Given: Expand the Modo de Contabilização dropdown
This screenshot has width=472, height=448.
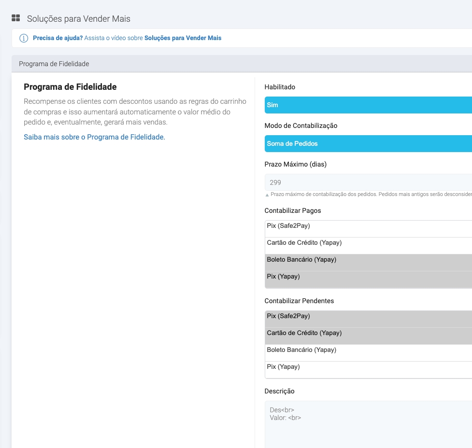Looking at the screenshot, I should [368, 143].
